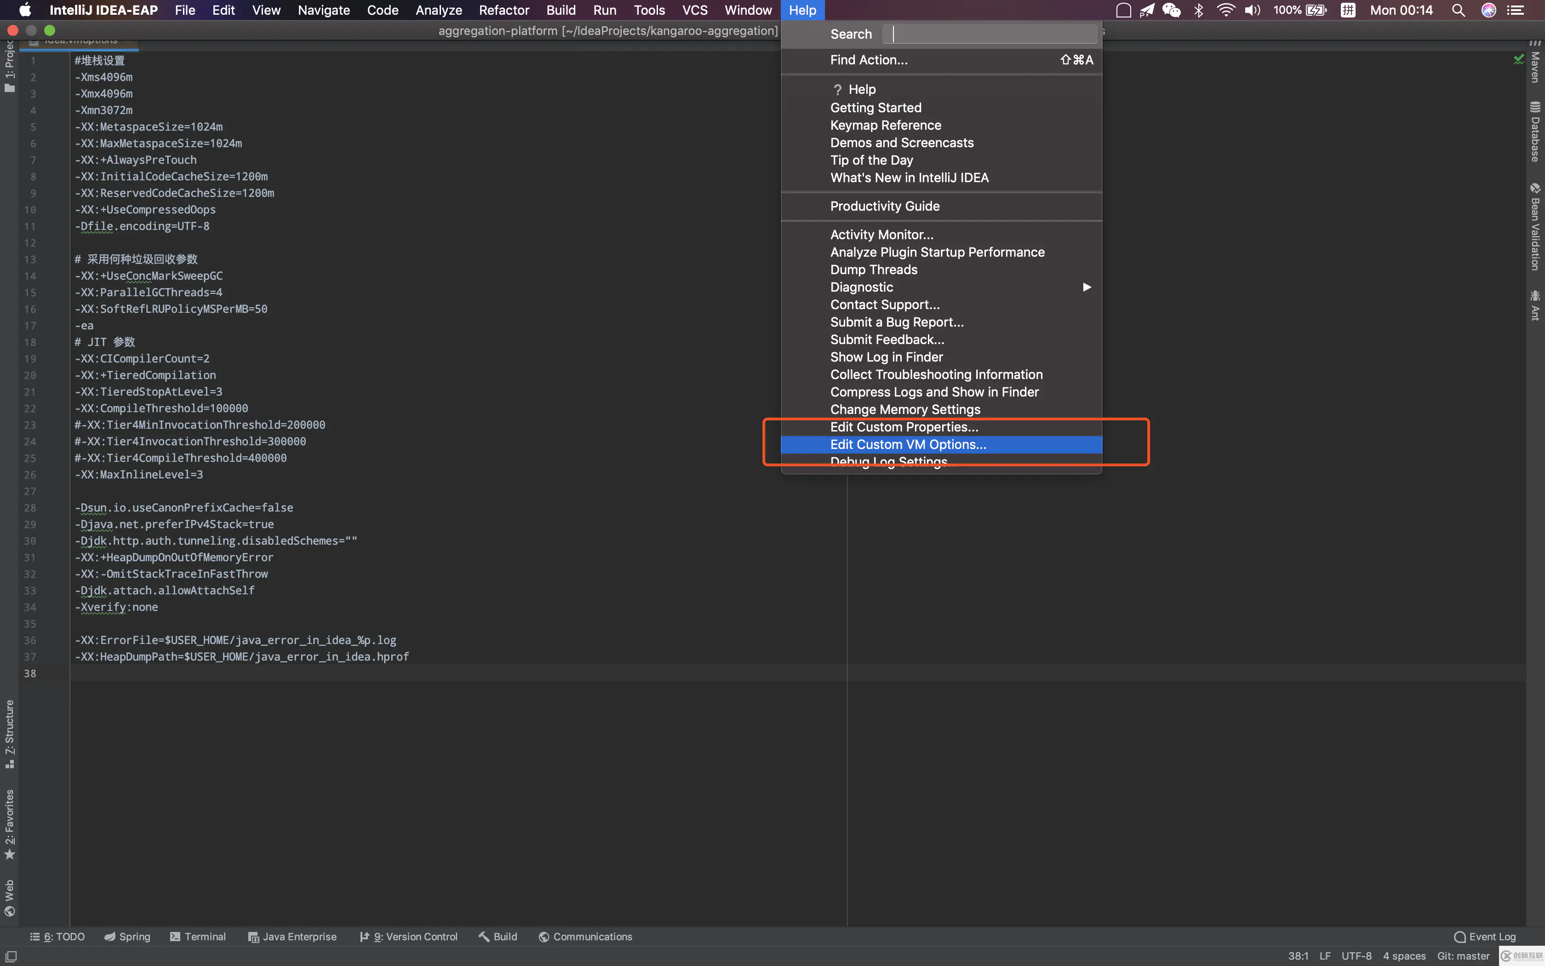The height and width of the screenshot is (966, 1545).
Task: Open 9: Version Control tool window
Action: point(409,937)
